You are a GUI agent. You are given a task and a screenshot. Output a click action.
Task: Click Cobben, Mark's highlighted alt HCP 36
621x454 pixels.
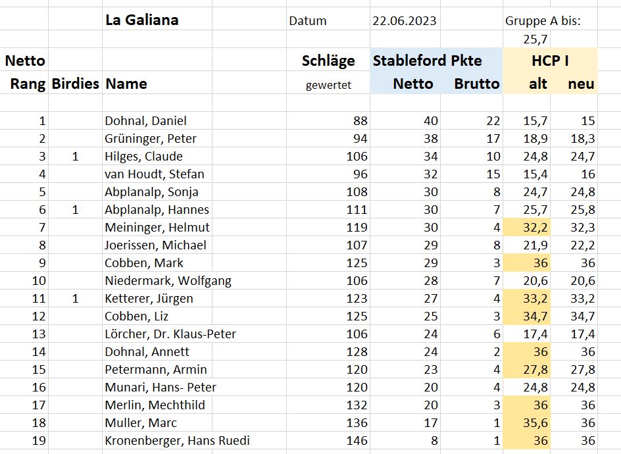click(x=526, y=263)
